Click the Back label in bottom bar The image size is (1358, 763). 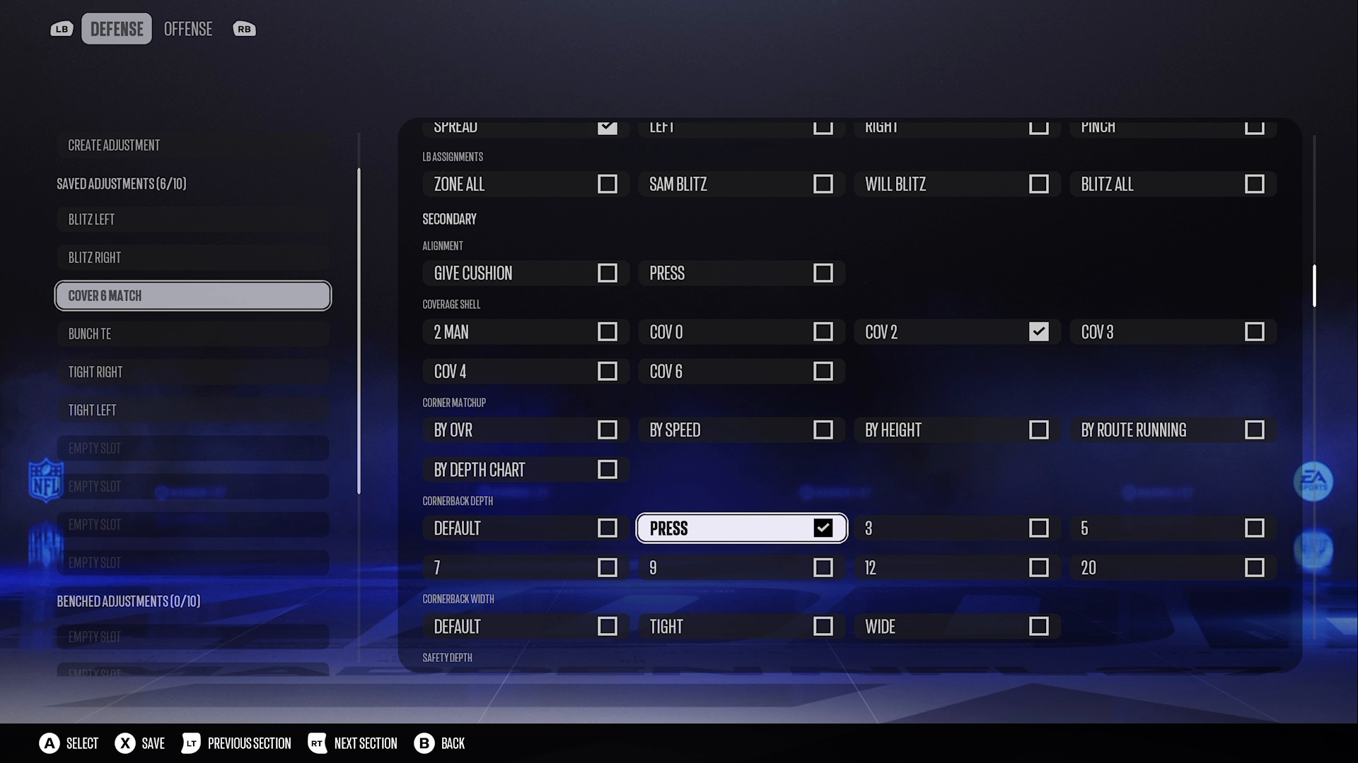coord(453,743)
